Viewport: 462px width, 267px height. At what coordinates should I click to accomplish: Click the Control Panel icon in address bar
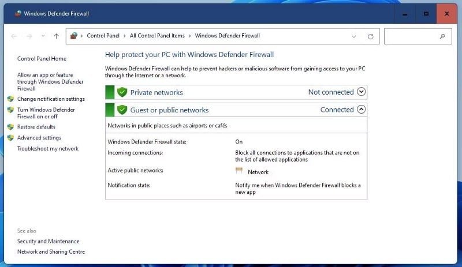tap(74, 36)
